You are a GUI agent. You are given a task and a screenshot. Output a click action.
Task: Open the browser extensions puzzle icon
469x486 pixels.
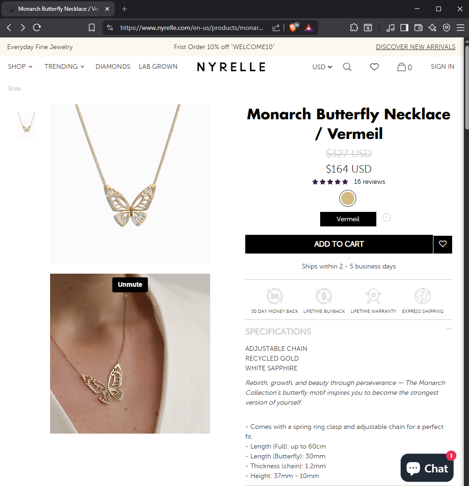[x=354, y=28]
